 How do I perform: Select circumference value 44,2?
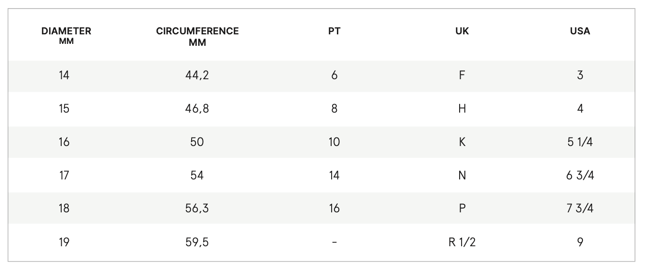click(197, 75)
